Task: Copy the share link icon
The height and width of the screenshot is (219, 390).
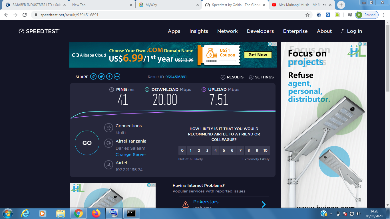Action: tap(93, 76)
